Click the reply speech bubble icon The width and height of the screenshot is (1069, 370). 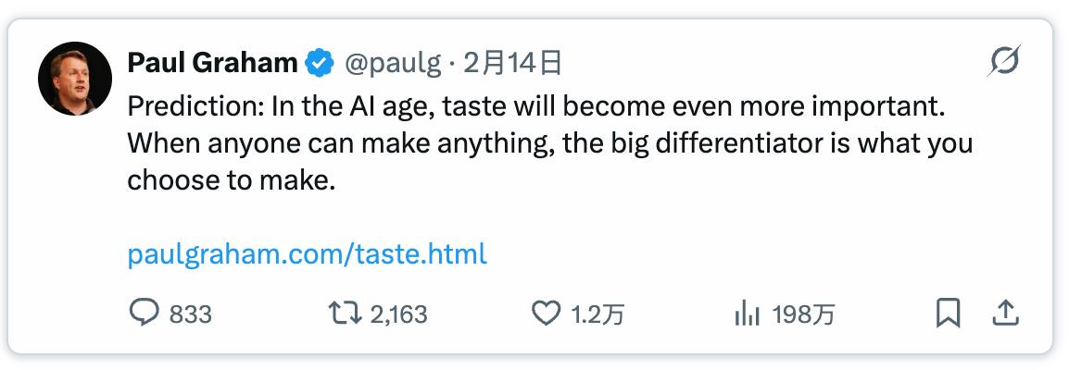pyautogui.click(x=144, y=314)
